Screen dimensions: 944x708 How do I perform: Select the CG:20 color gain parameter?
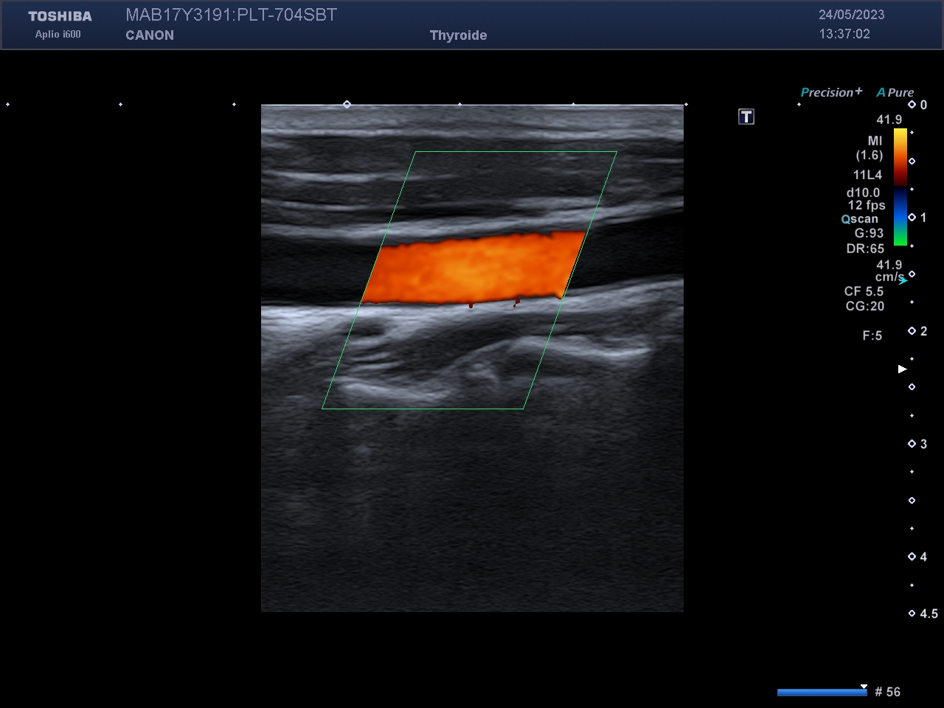coord(864,306)
